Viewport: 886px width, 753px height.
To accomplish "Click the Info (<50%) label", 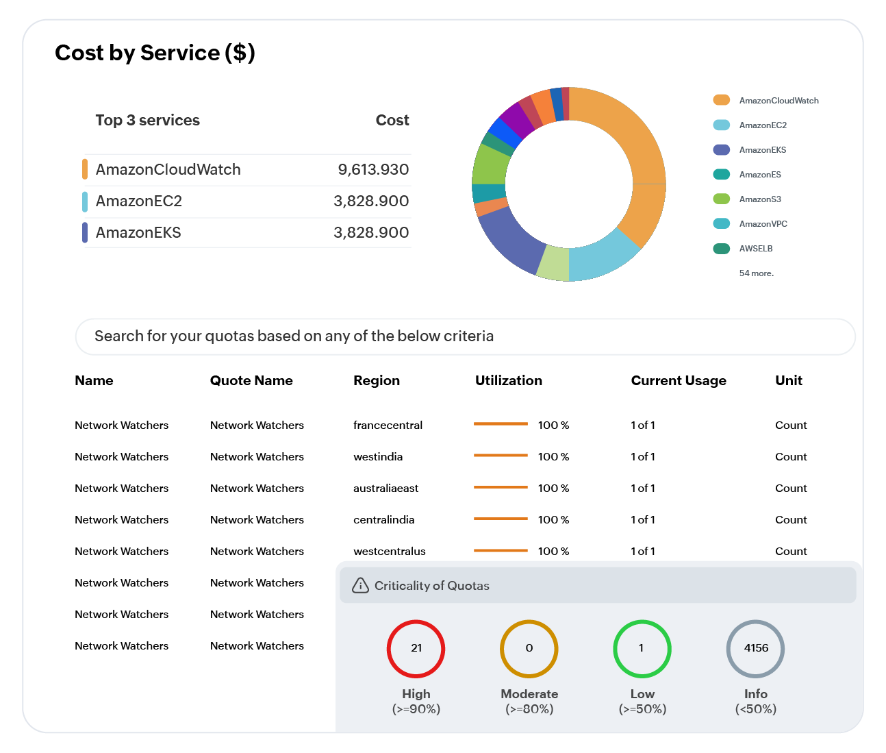I will click(756, 702).
